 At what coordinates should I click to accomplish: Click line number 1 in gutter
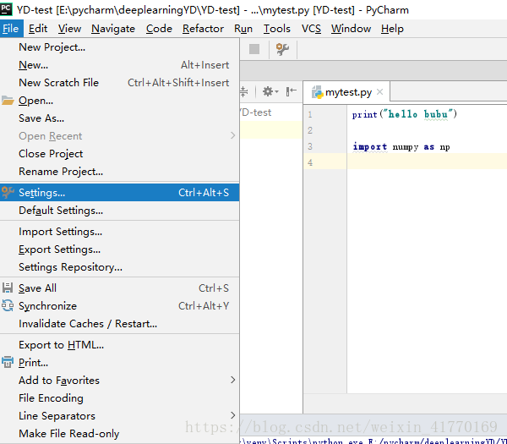tap(310, 114)
